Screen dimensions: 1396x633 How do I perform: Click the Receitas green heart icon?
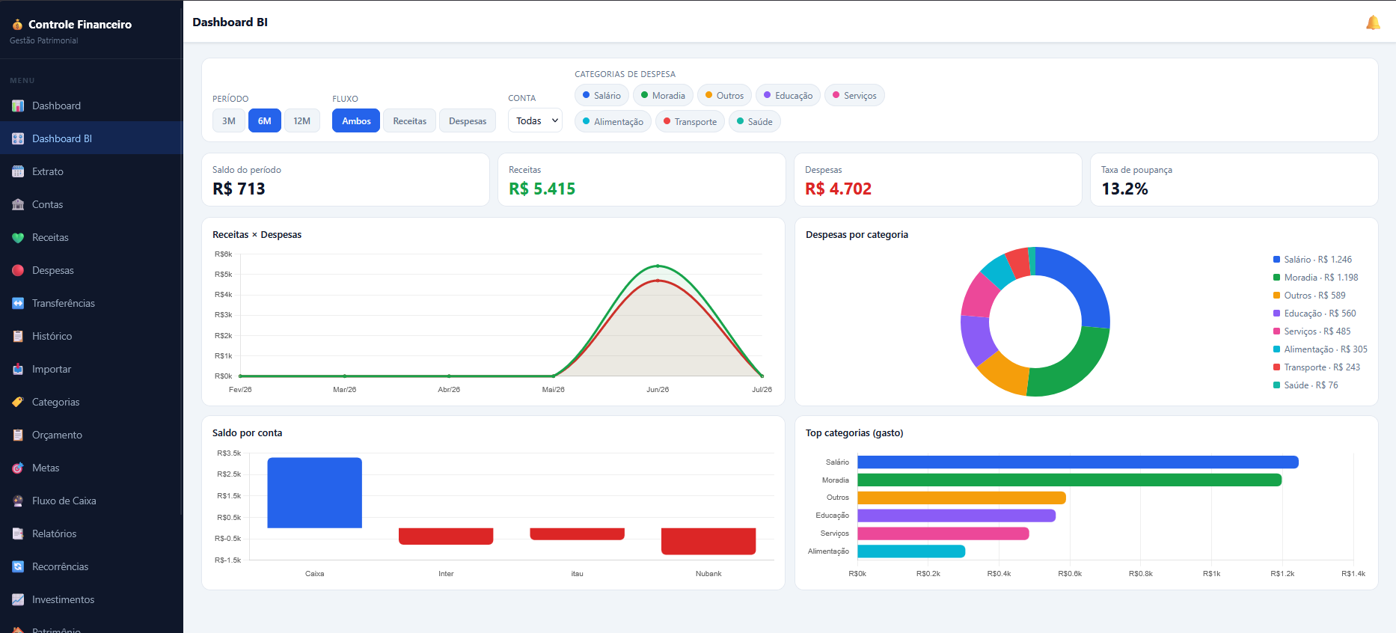(18, 237)
